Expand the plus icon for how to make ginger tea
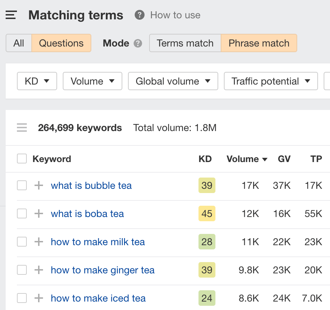The image size is (330, 310). coord(38,270)
